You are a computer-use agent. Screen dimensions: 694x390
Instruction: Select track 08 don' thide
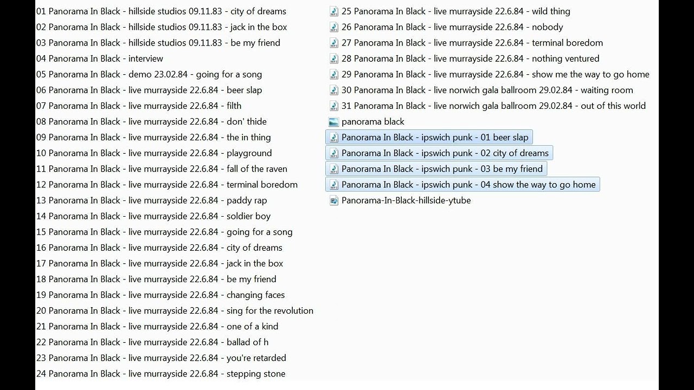pos(151,122)
